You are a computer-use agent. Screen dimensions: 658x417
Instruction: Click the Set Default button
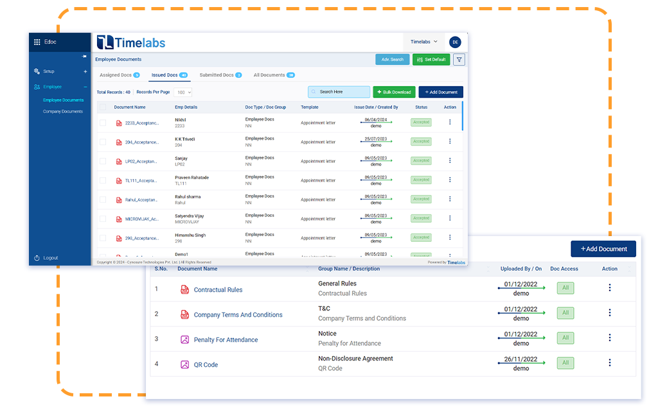(x=431, y=60)
